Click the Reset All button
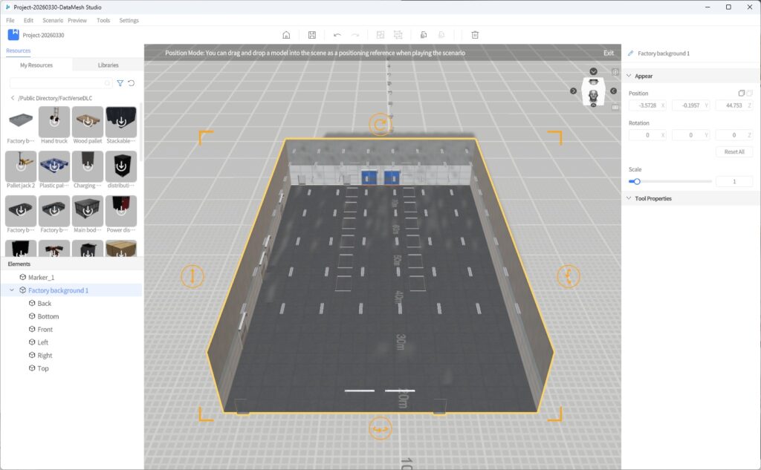761x470 pixels. click(x=734, y=151)
